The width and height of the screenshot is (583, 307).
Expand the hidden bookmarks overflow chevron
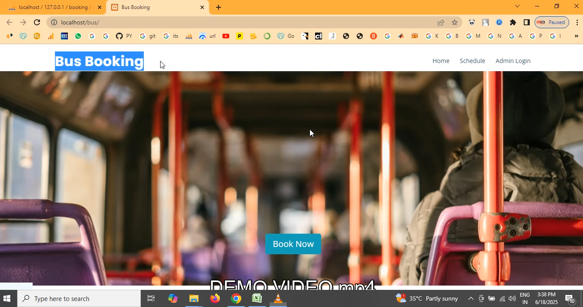click(x=576, y=36)
